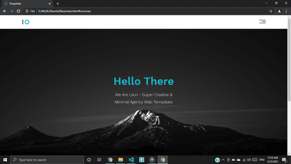Bookmark this page with star icon
Screen dimensions: 291x164
(271, 11)
